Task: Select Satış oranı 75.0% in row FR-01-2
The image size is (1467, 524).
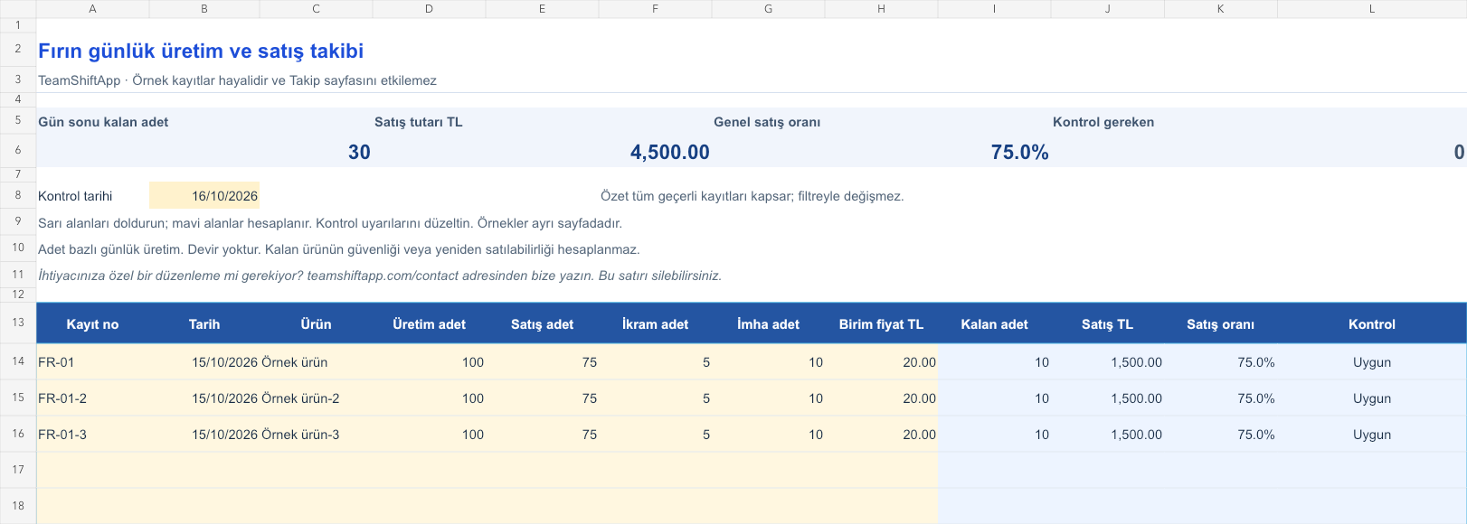Action: pyautogui.click(x=1220, y=398)
